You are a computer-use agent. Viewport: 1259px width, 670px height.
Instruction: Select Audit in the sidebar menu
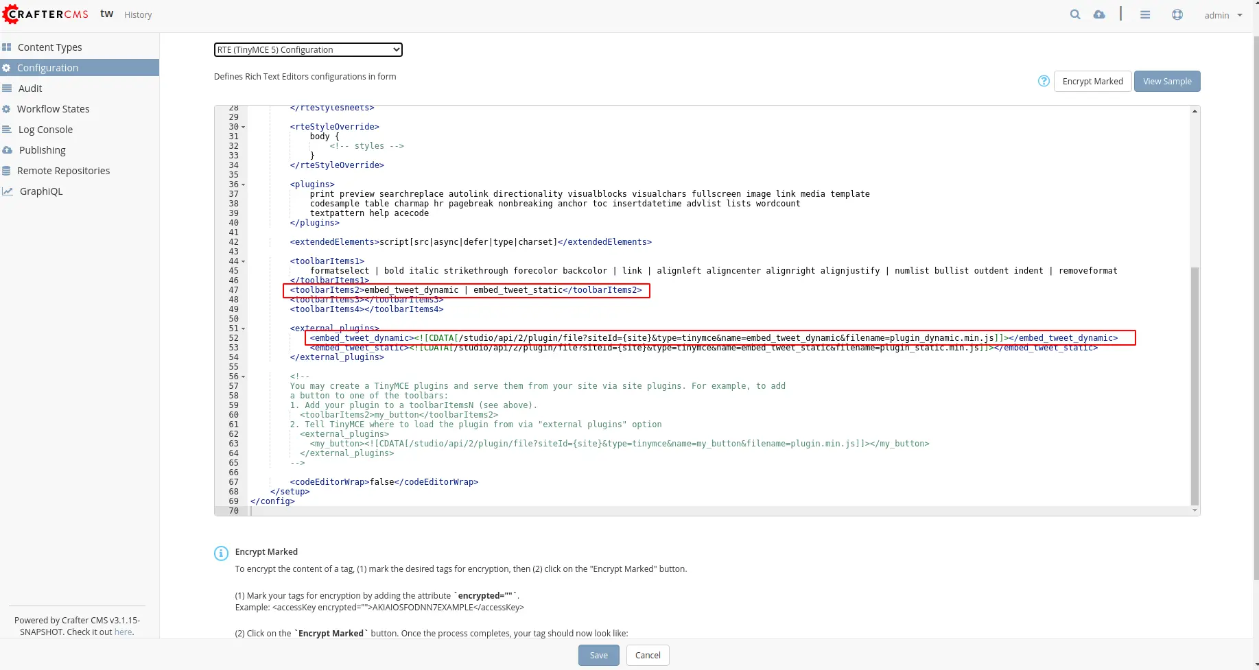tap(30, 88)
